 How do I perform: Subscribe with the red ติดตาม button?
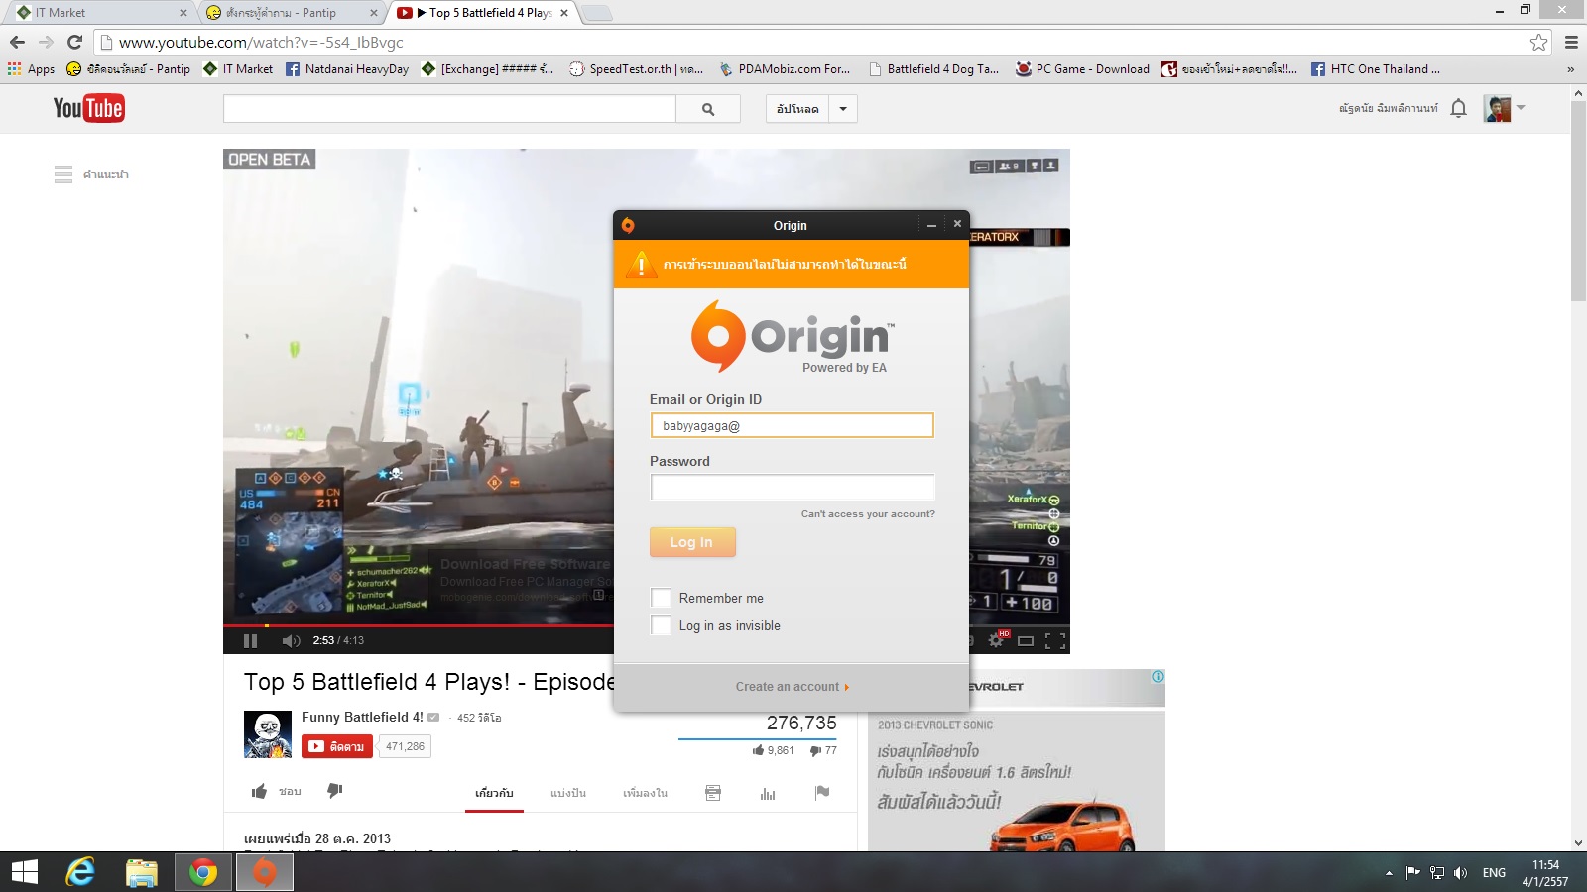point(337,746)
